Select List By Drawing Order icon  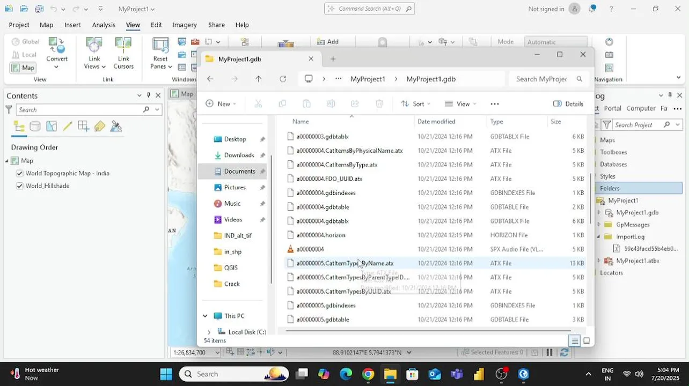[19, 127]
